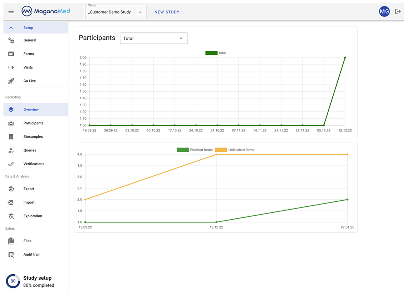The width and height of the screenshot is (407, 296).
Task: Click the Biosamples fridge icon
Action: [11, 137]
